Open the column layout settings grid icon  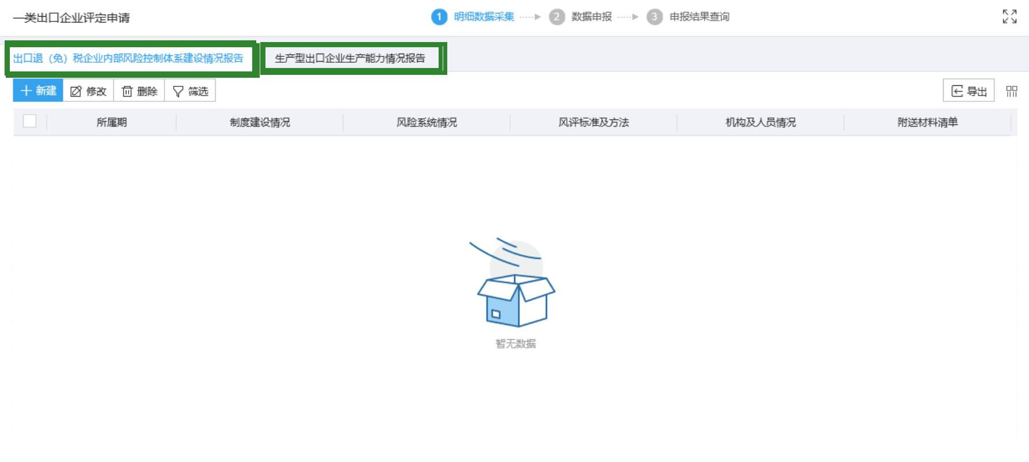(x=1011, y=91)
